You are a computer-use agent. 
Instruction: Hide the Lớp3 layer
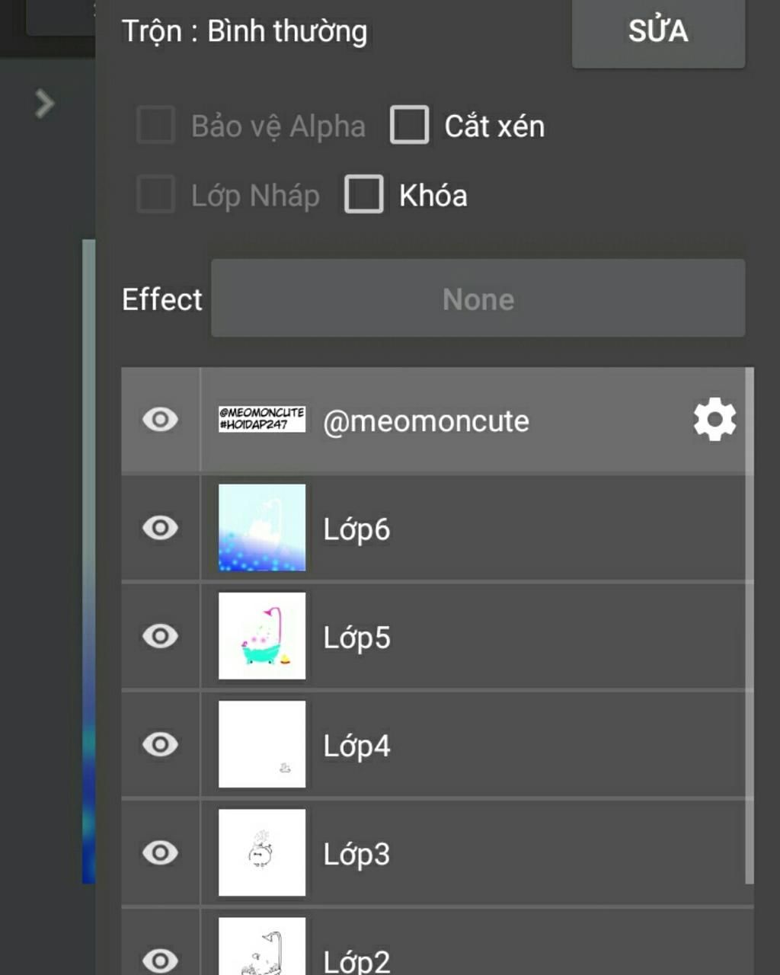pos(160,852)
